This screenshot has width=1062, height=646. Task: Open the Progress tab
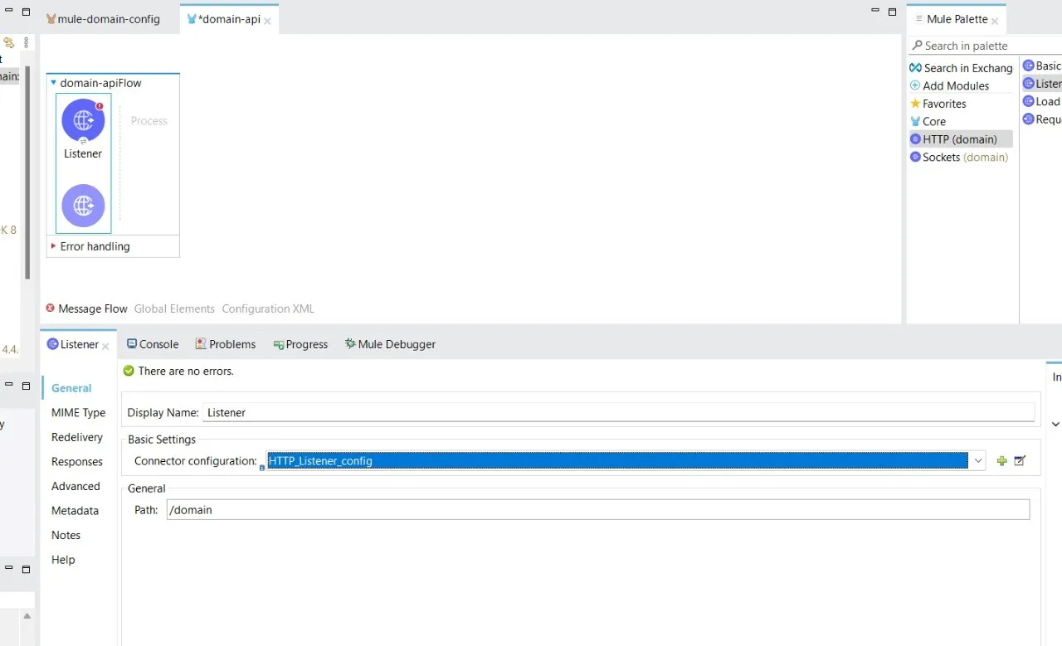[x=300, y=344]
